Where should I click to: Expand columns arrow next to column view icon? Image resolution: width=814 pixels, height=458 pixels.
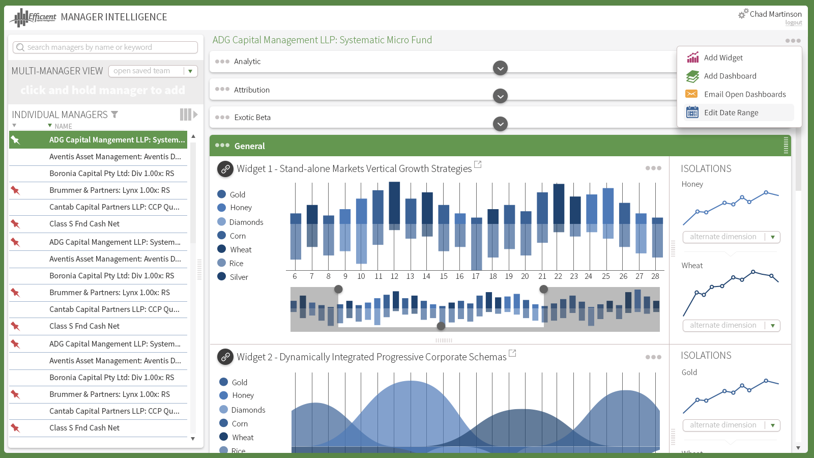click(195, 114)
